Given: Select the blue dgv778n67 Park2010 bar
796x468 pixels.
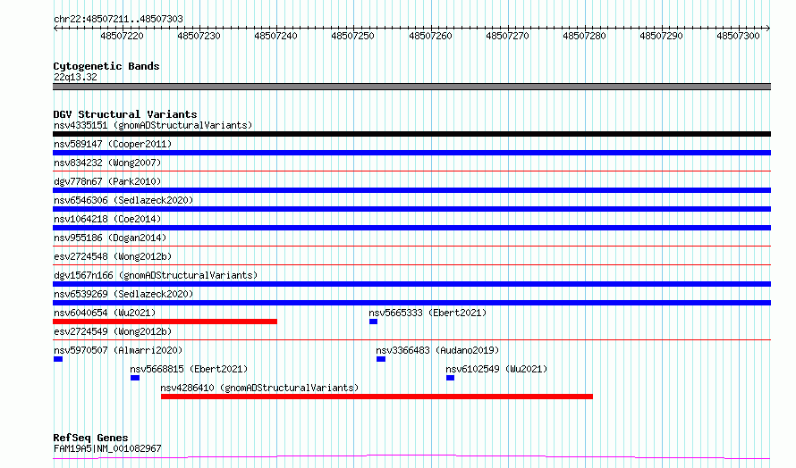Looking at the screenshot, I should click(x=411, y=190).
